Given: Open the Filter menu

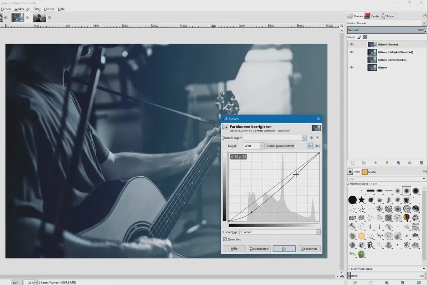Looking at the screenshot, I should pyautogui.click(x=37, y=9).
